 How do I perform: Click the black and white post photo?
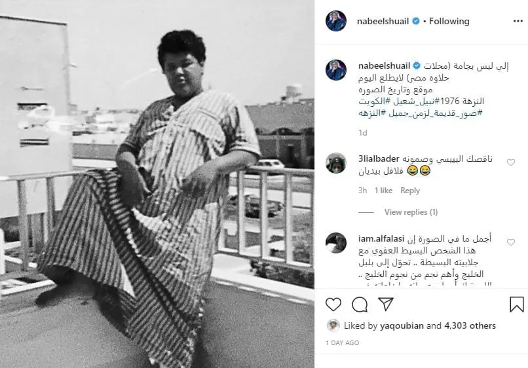157,184
